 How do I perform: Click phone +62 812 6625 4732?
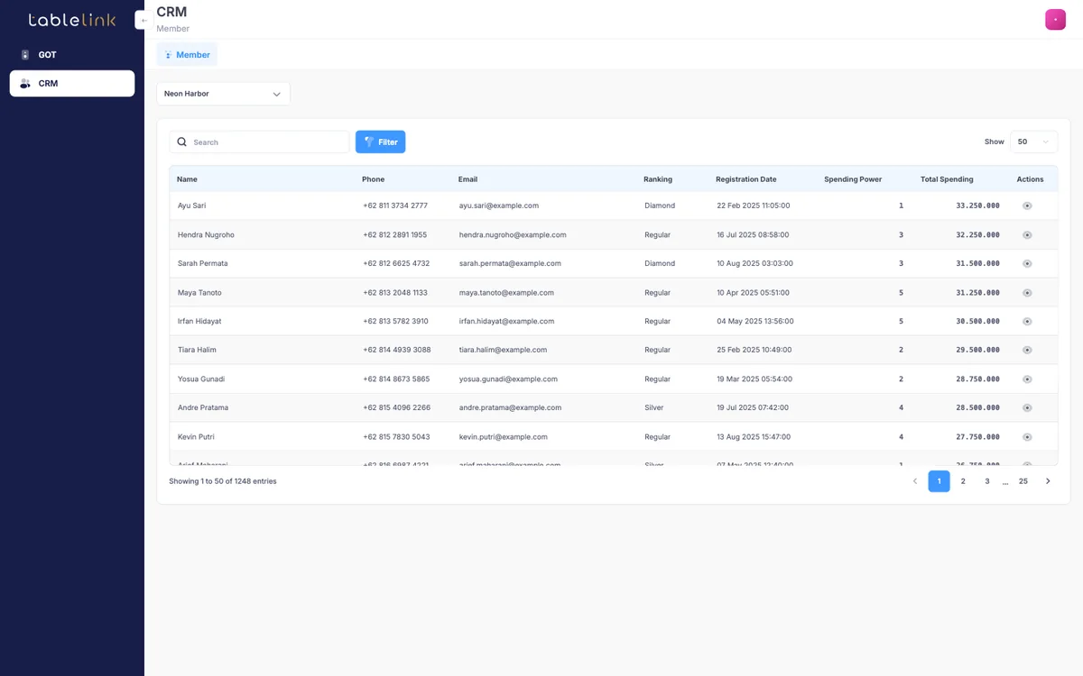click(396, 263)
